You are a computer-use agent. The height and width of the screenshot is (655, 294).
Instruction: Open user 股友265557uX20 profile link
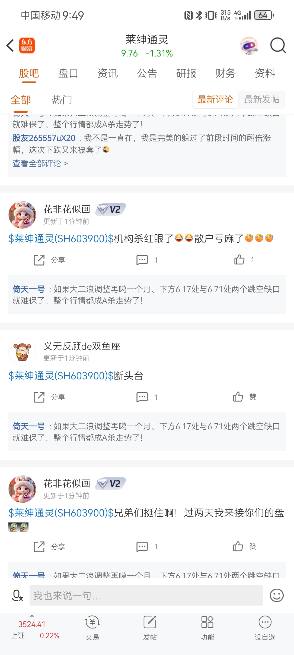tap(44, 138)
